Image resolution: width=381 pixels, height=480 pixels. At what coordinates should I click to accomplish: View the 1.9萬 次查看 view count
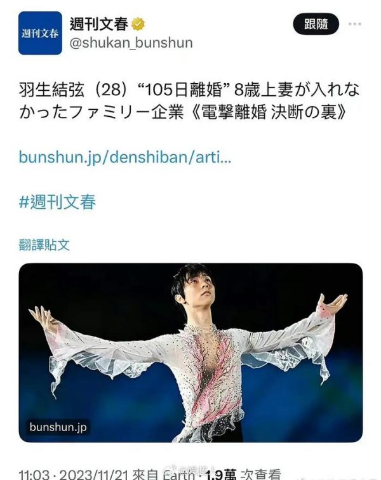coord(242,475)
